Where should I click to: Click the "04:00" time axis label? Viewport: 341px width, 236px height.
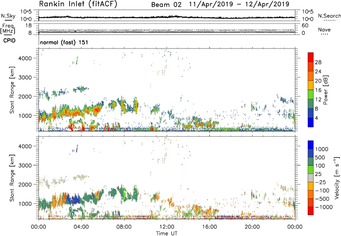pos(81,227)
